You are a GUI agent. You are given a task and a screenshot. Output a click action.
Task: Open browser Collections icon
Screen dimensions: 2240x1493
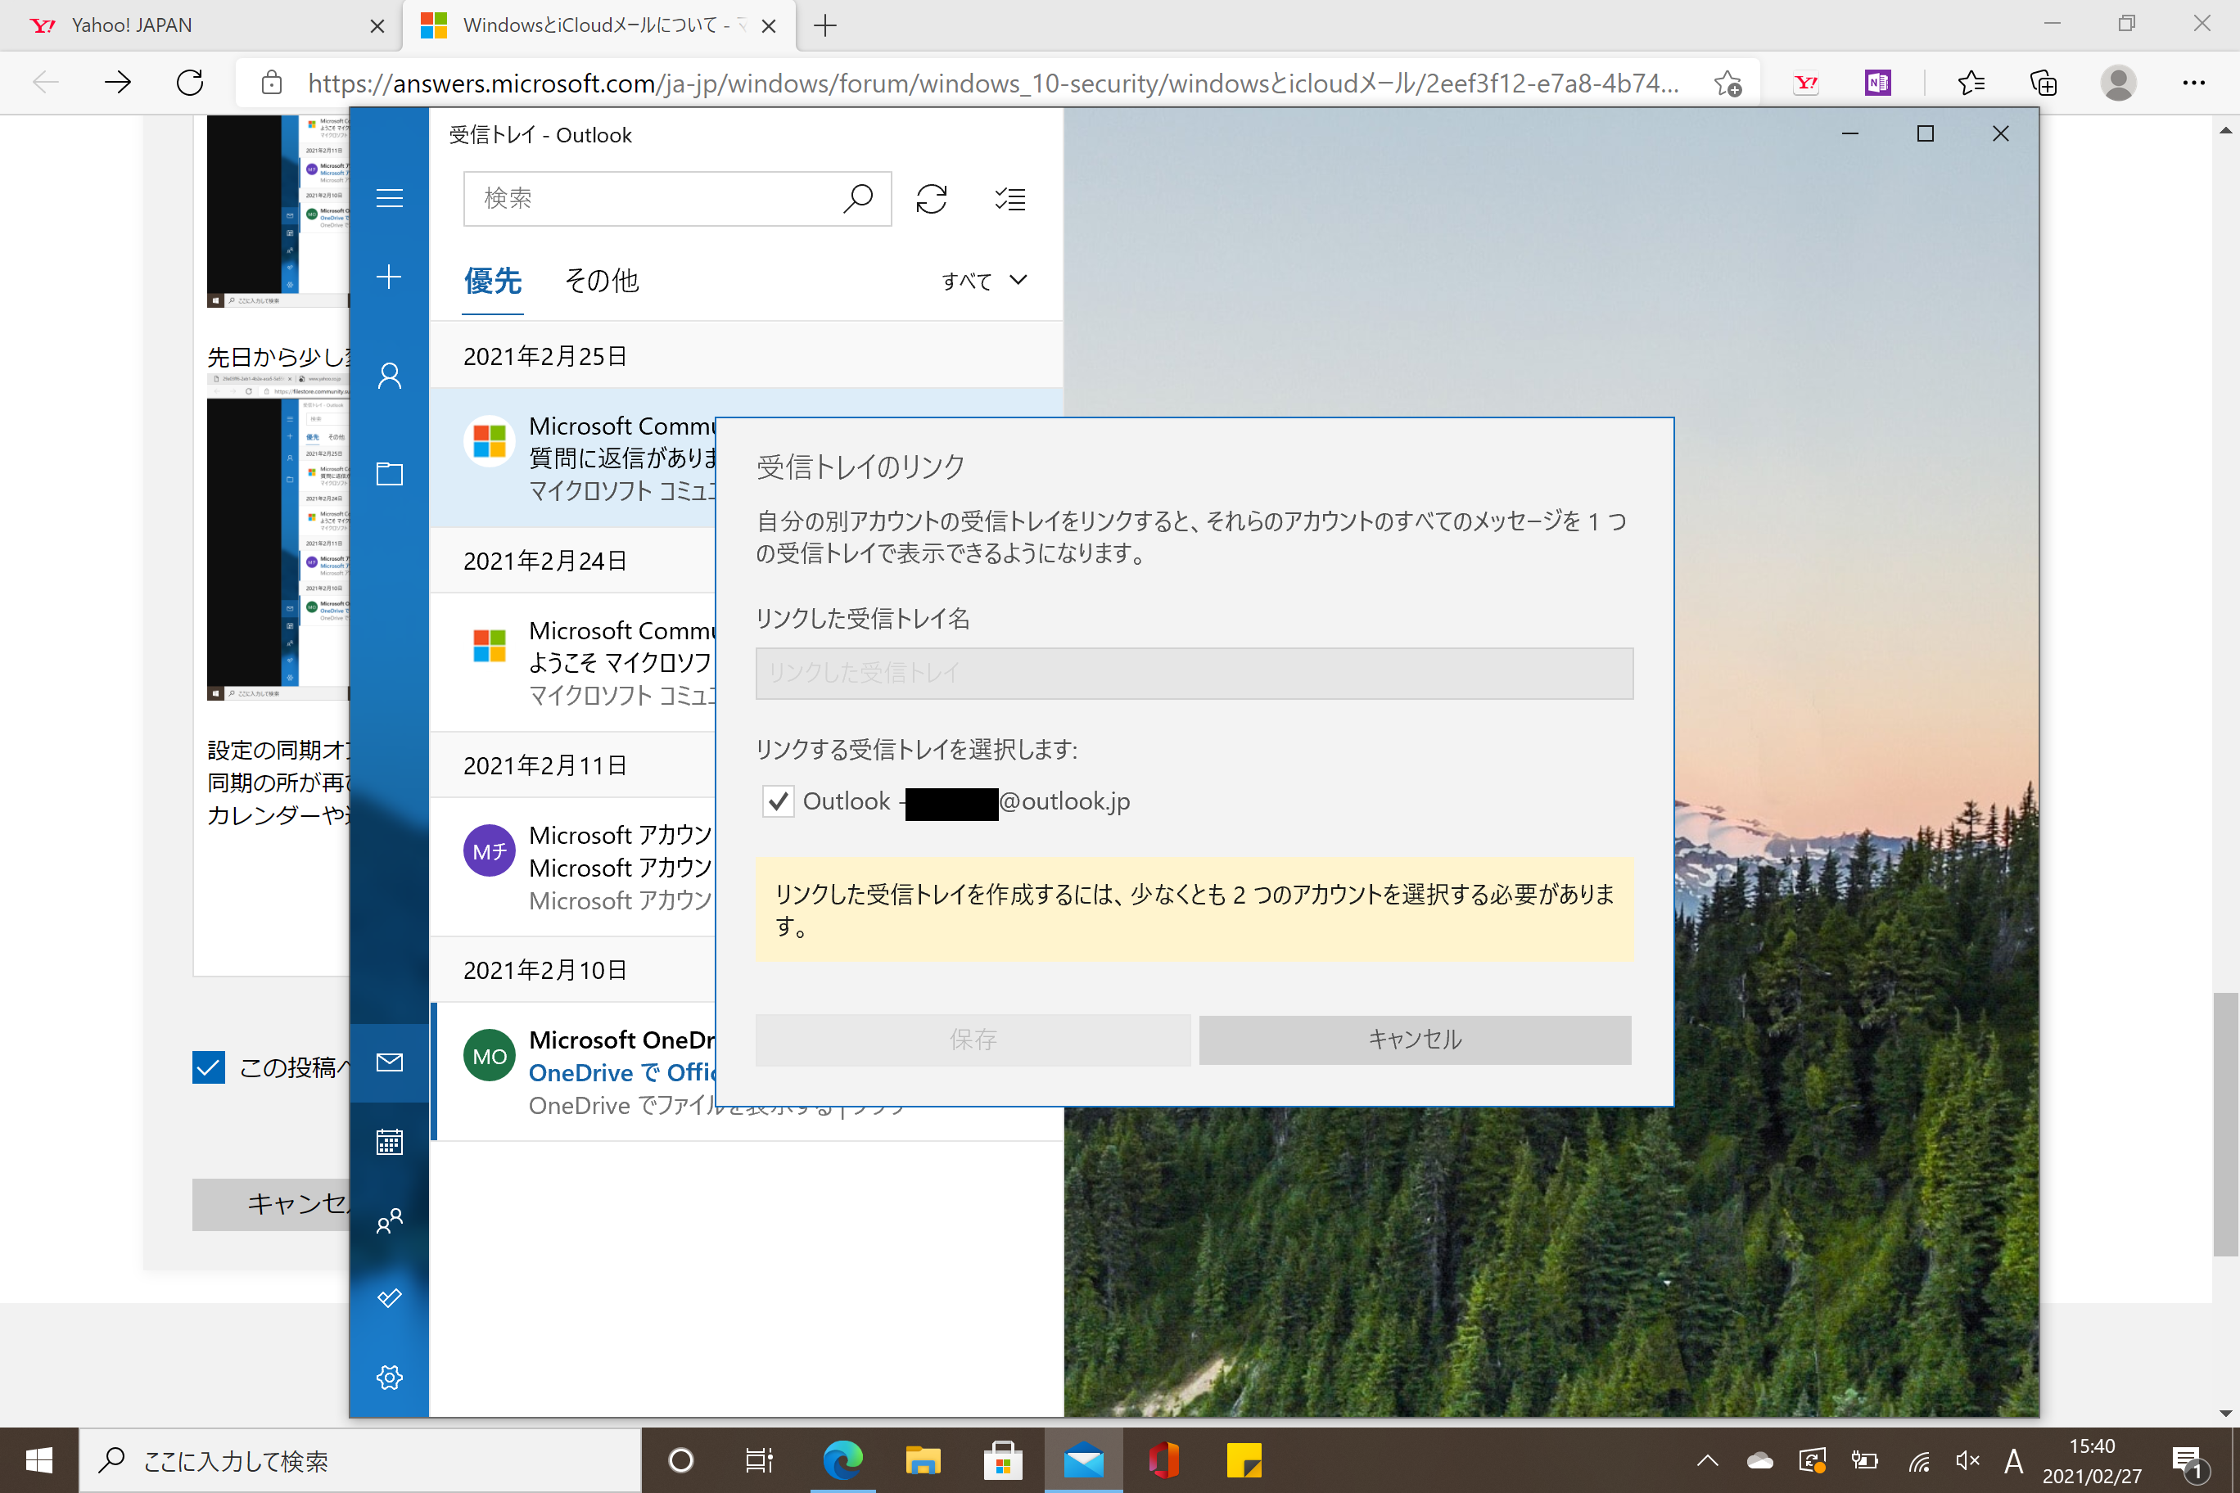click(2044, 83)
